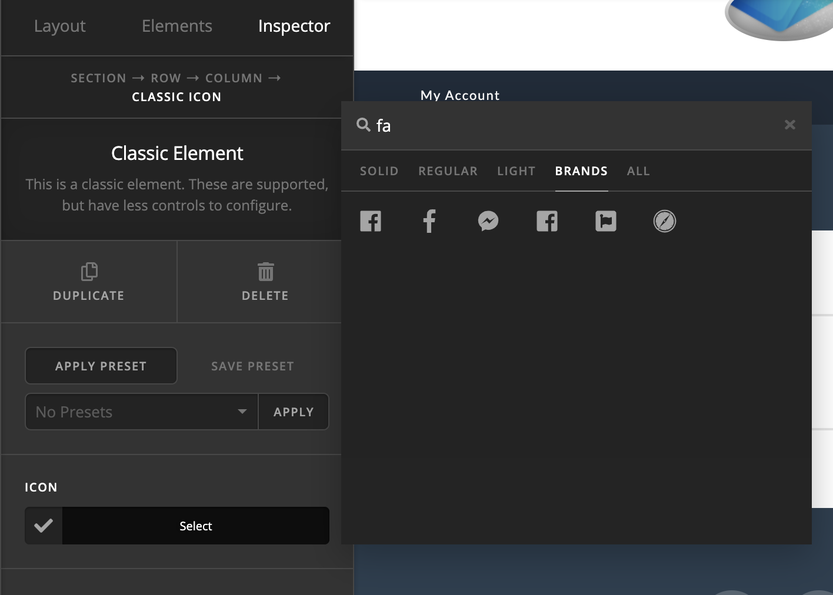Switch to the Solid icons tab
This screenshot has height=595, width=833.
379,171
